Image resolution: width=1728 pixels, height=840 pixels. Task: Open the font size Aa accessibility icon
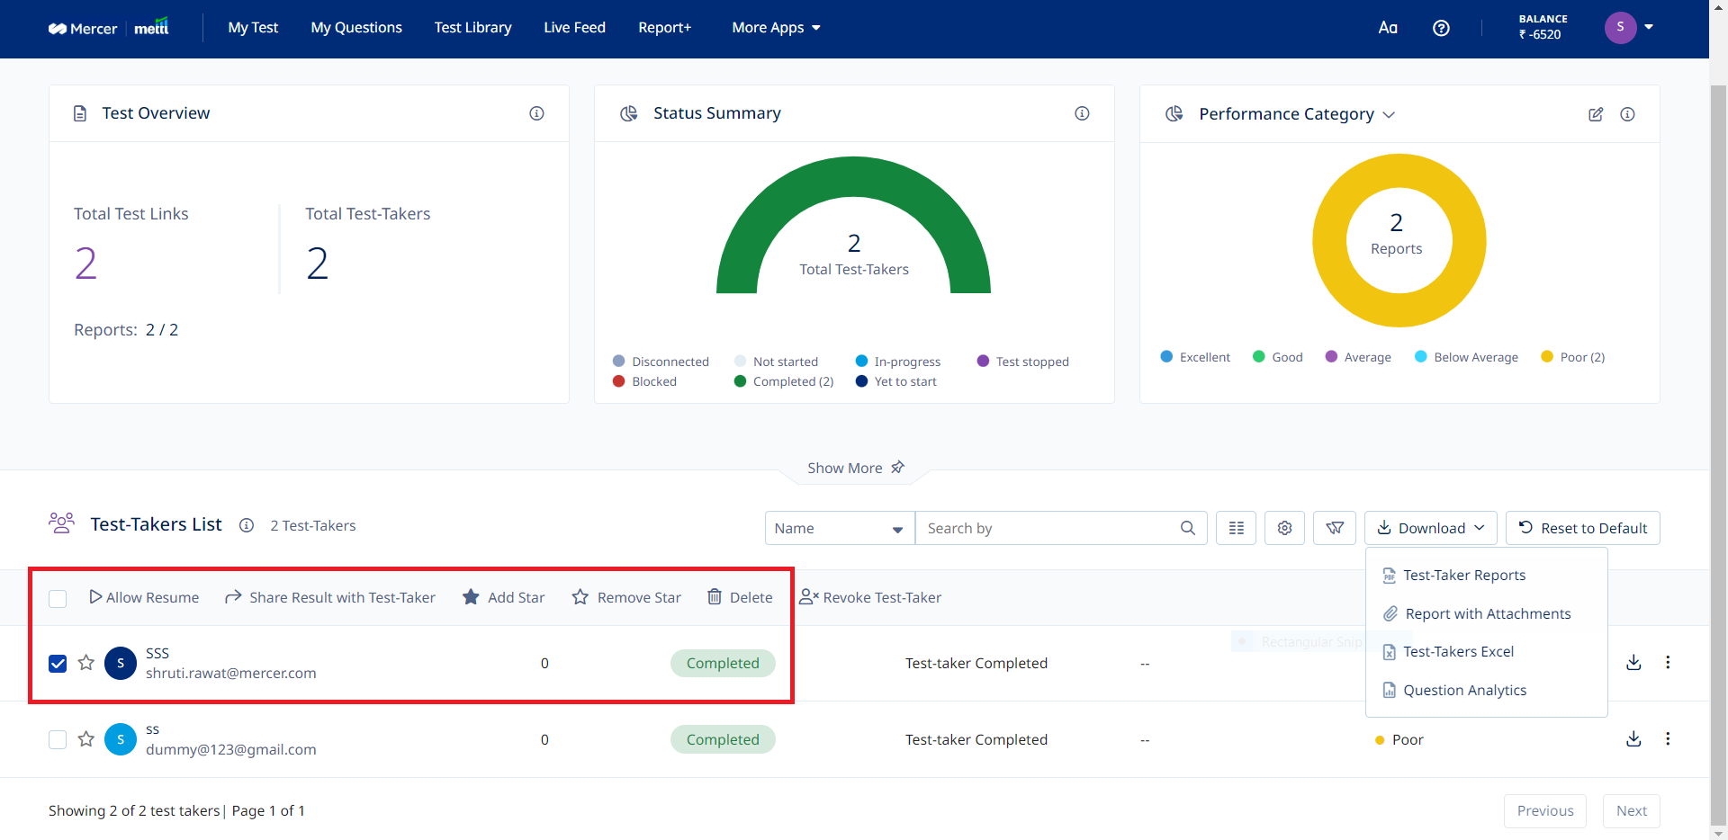point(1388,28)
